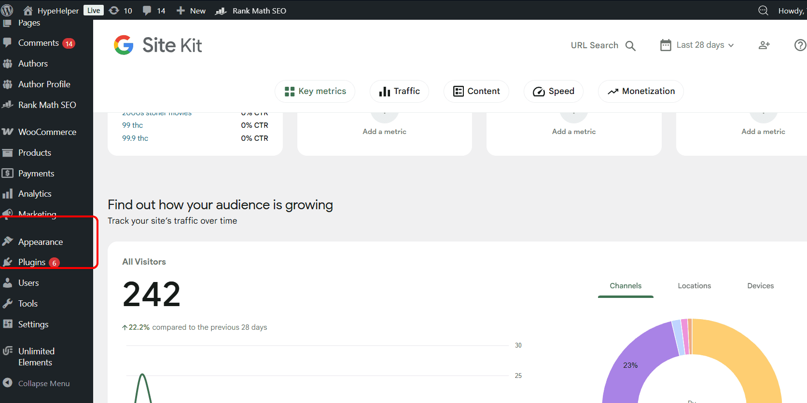Click the Tools wrench icon
This screenshot has width=807, height=403.
coord(7,304)
